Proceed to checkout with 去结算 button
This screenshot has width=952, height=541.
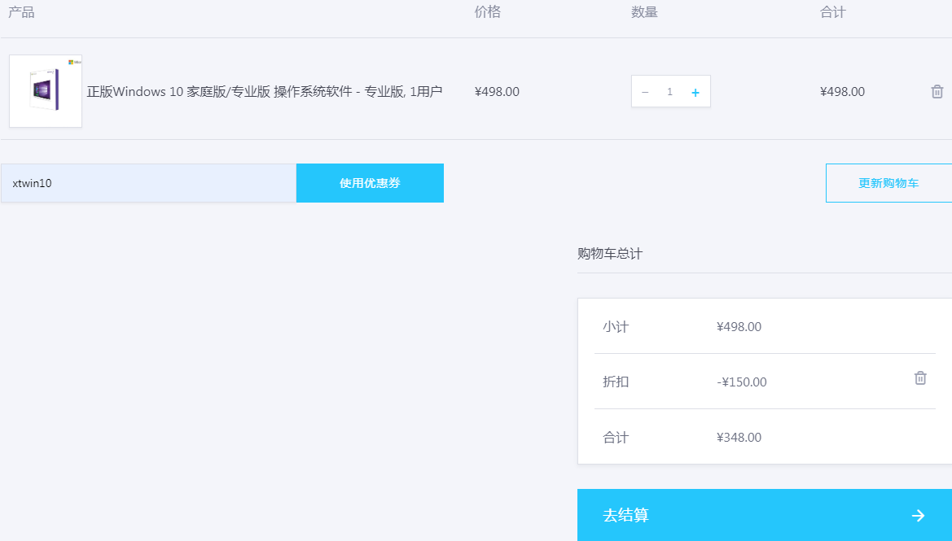pyautogui.click(x=765, y=515)
